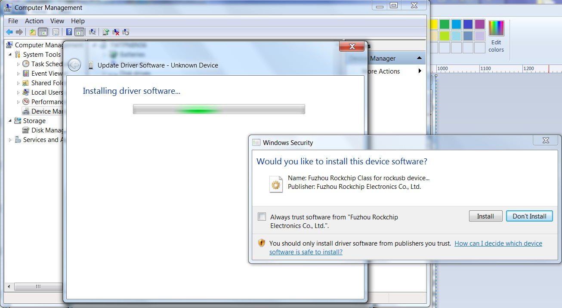The width and height of the screenshot is (562, 308).
Task: Click Install in Windows Security dialog
Action: (x=485, y=216)
